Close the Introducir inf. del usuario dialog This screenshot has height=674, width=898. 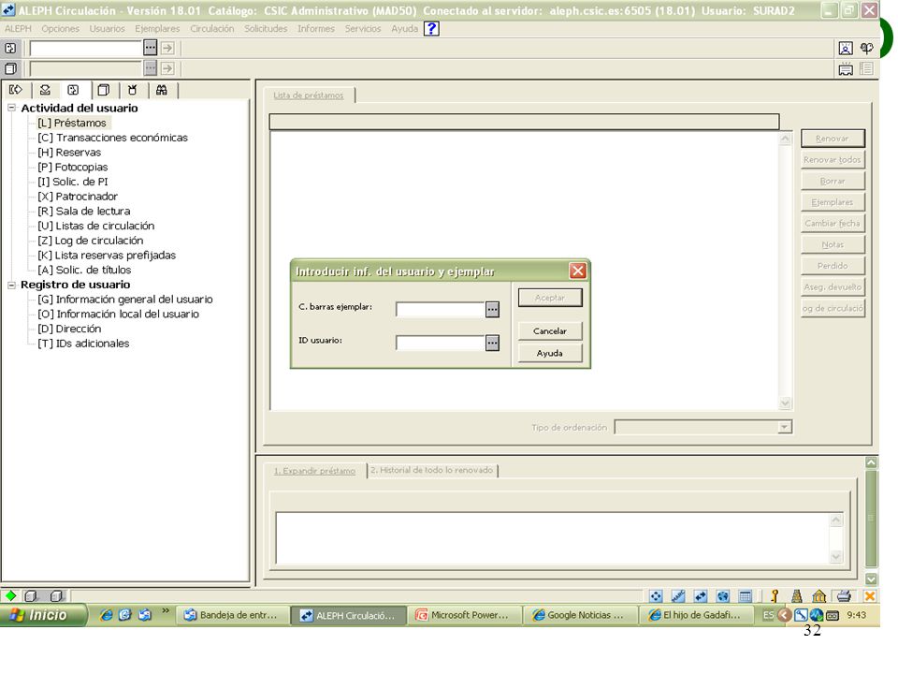click(x=577, y=271)
